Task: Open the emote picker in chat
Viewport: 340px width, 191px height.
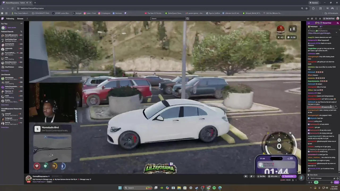Action: point(337,178)
